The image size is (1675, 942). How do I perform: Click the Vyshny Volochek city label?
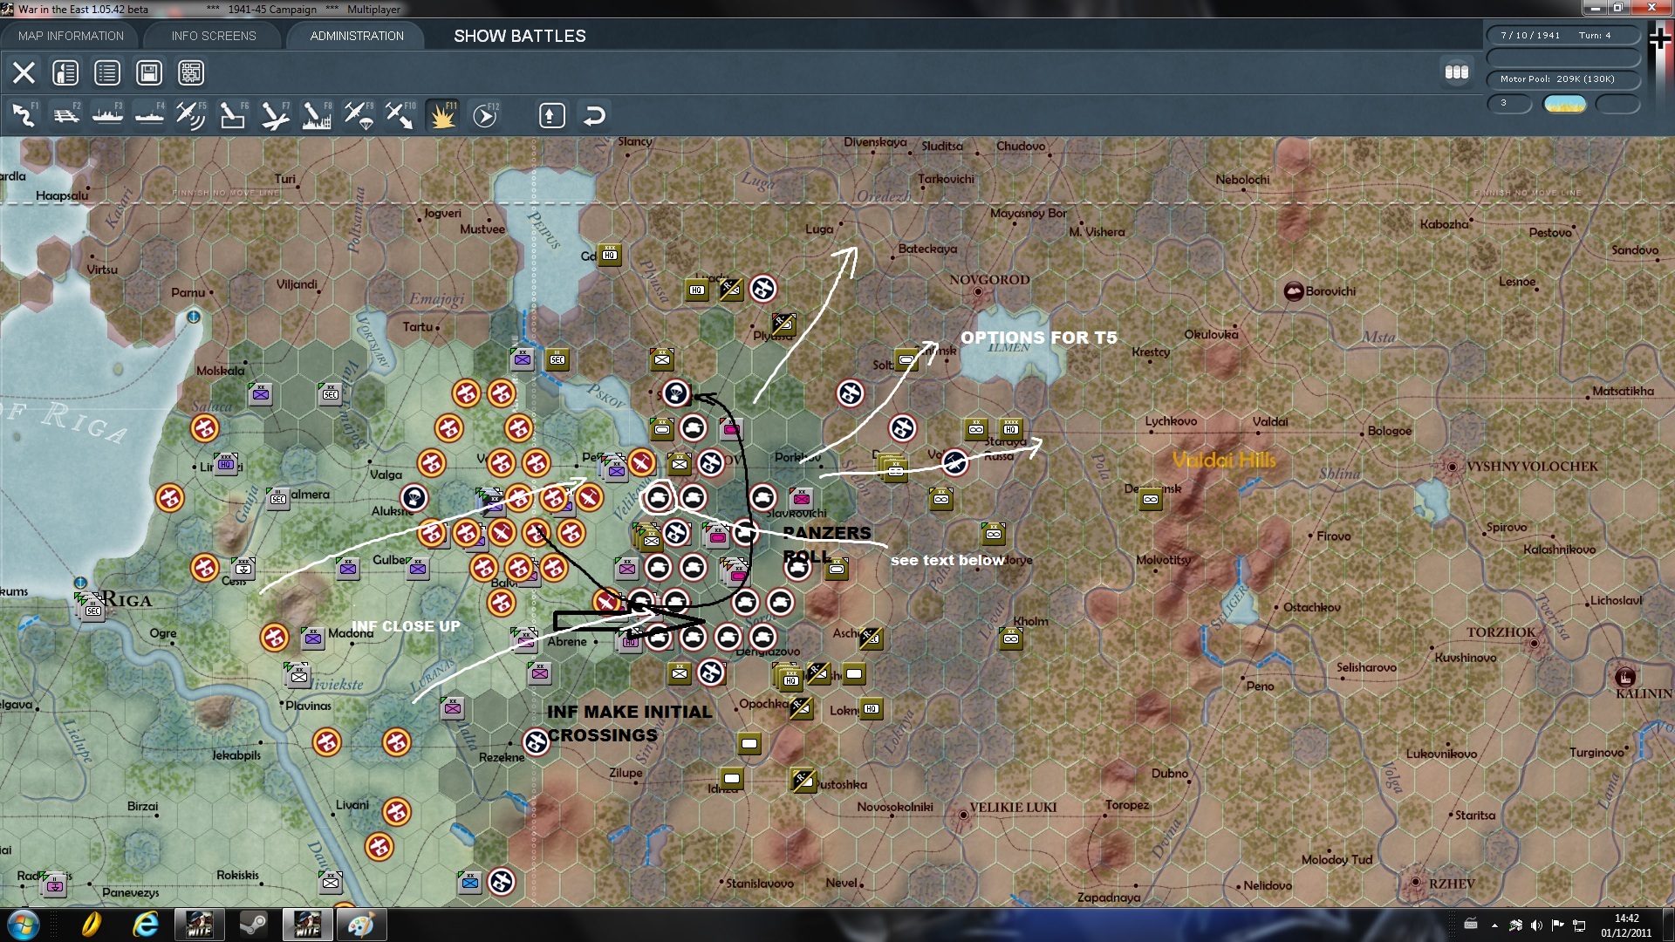(1532, 467)
